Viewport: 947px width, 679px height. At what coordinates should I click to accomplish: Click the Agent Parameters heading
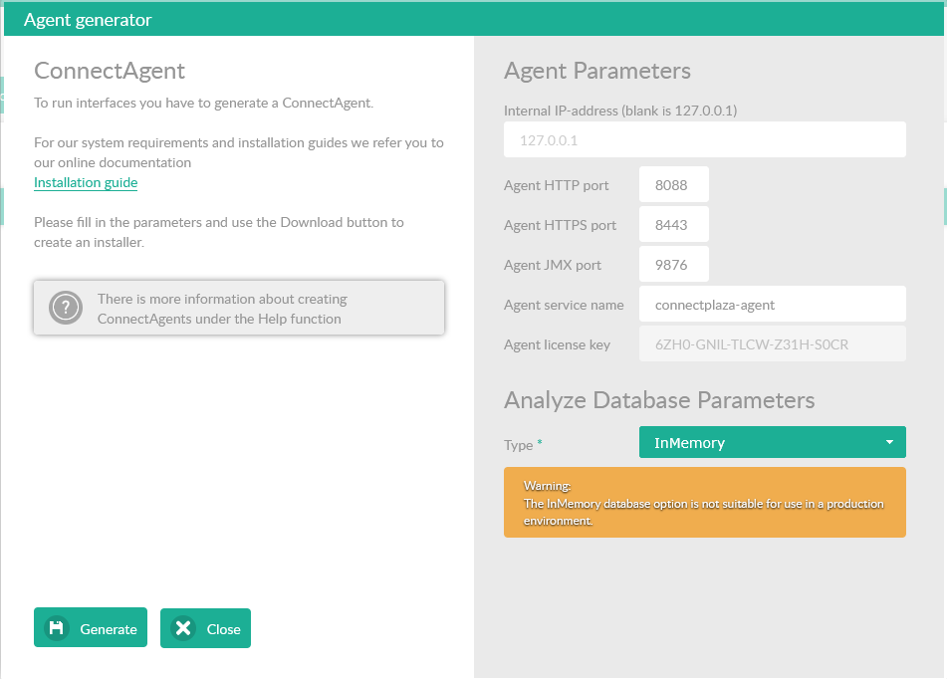[x=597, y=71]
